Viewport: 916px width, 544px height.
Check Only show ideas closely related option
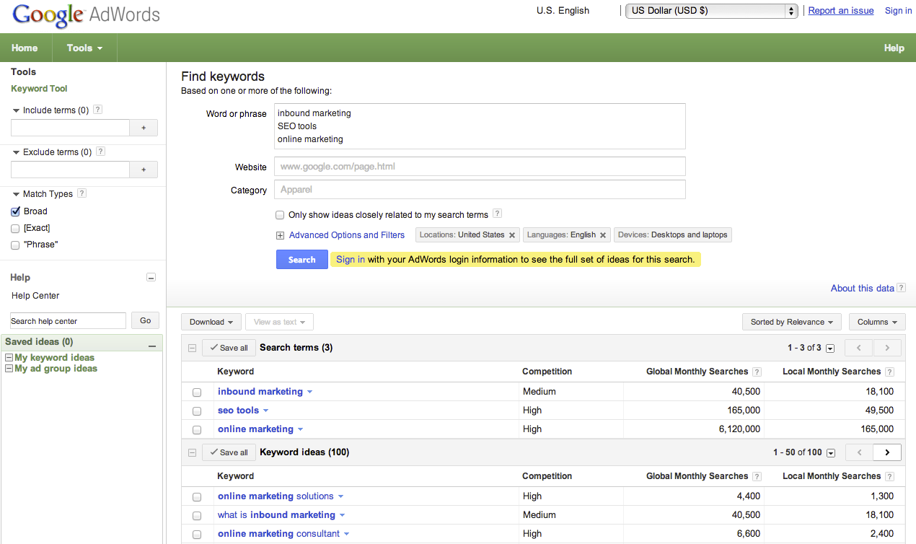coord(280,215)
